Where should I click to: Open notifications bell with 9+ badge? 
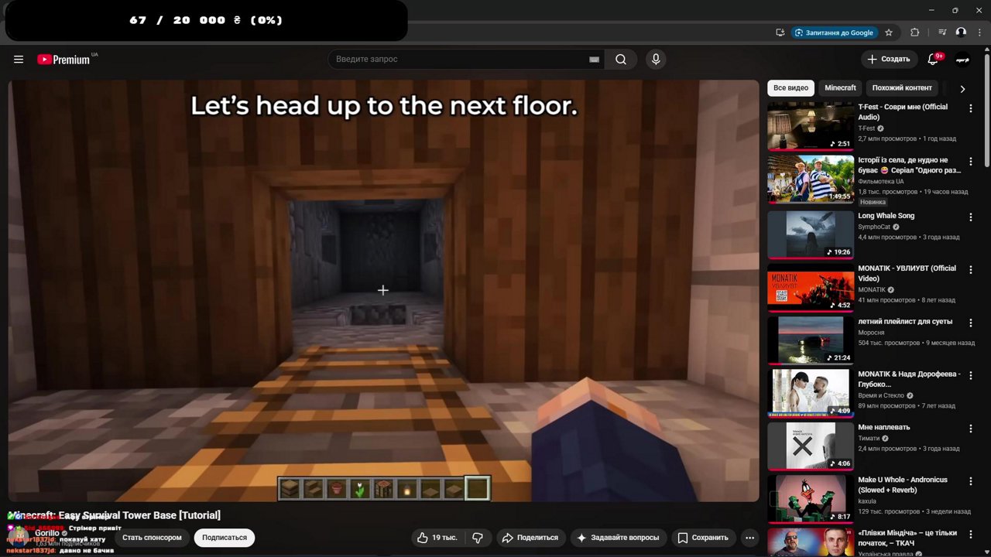[934, 60]
